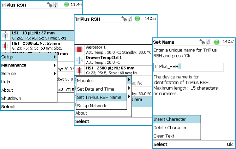236x149 pixels.
Task: Click the green status light in 14:55 window
Action: click(137, 19)
